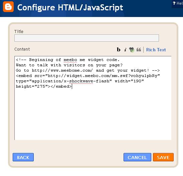Click the line "Want to talk with visitors"

50,65
